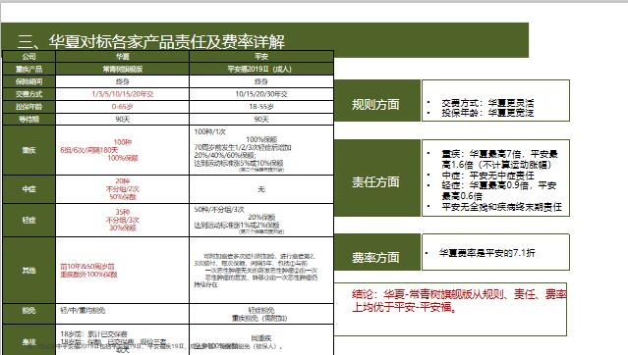Select the 责任方面 green label box
Image resolution: width=628 pixels, height=355 pixels.
376,177
